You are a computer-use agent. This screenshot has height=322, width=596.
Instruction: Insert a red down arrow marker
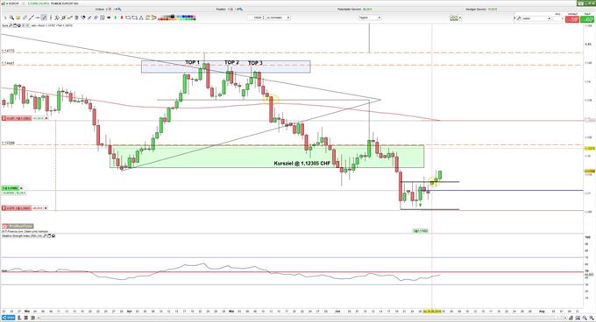point(122,17)
